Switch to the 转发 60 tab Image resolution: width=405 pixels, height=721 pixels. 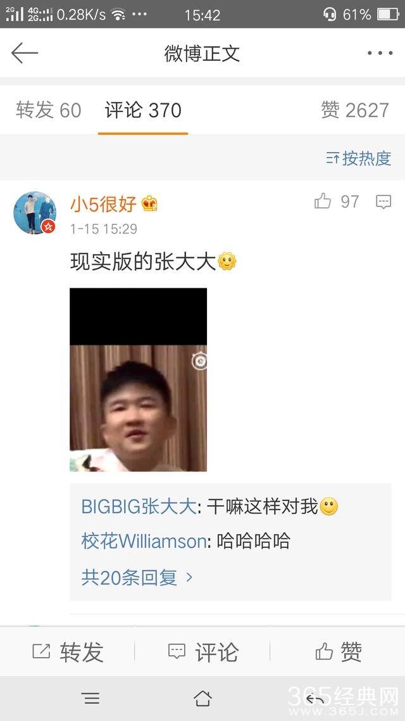click(49, 110)
